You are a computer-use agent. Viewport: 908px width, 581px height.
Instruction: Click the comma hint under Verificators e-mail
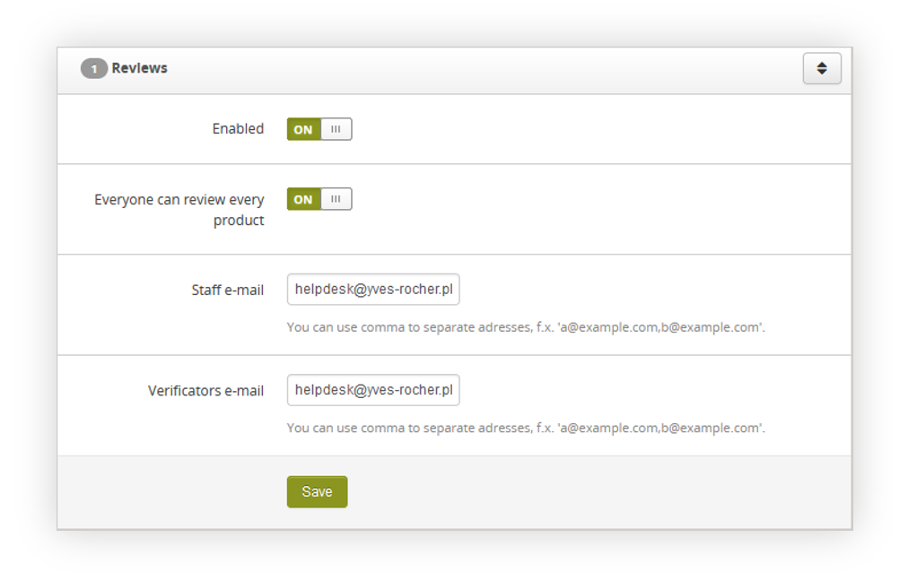[x=526, y=429]
